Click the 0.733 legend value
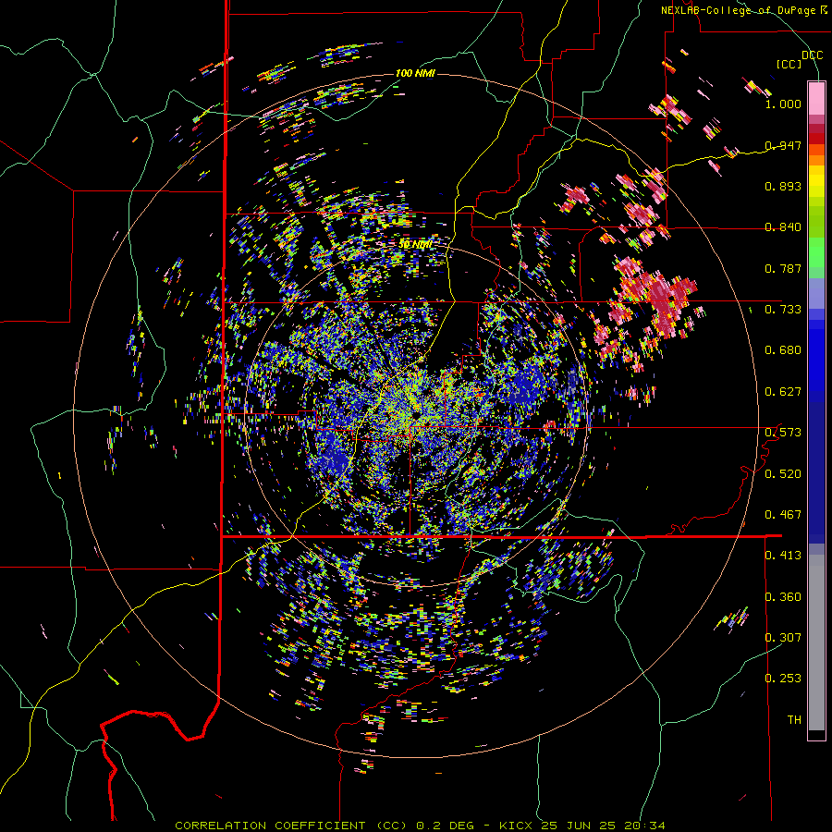The image size is (832, 832). 783,310
